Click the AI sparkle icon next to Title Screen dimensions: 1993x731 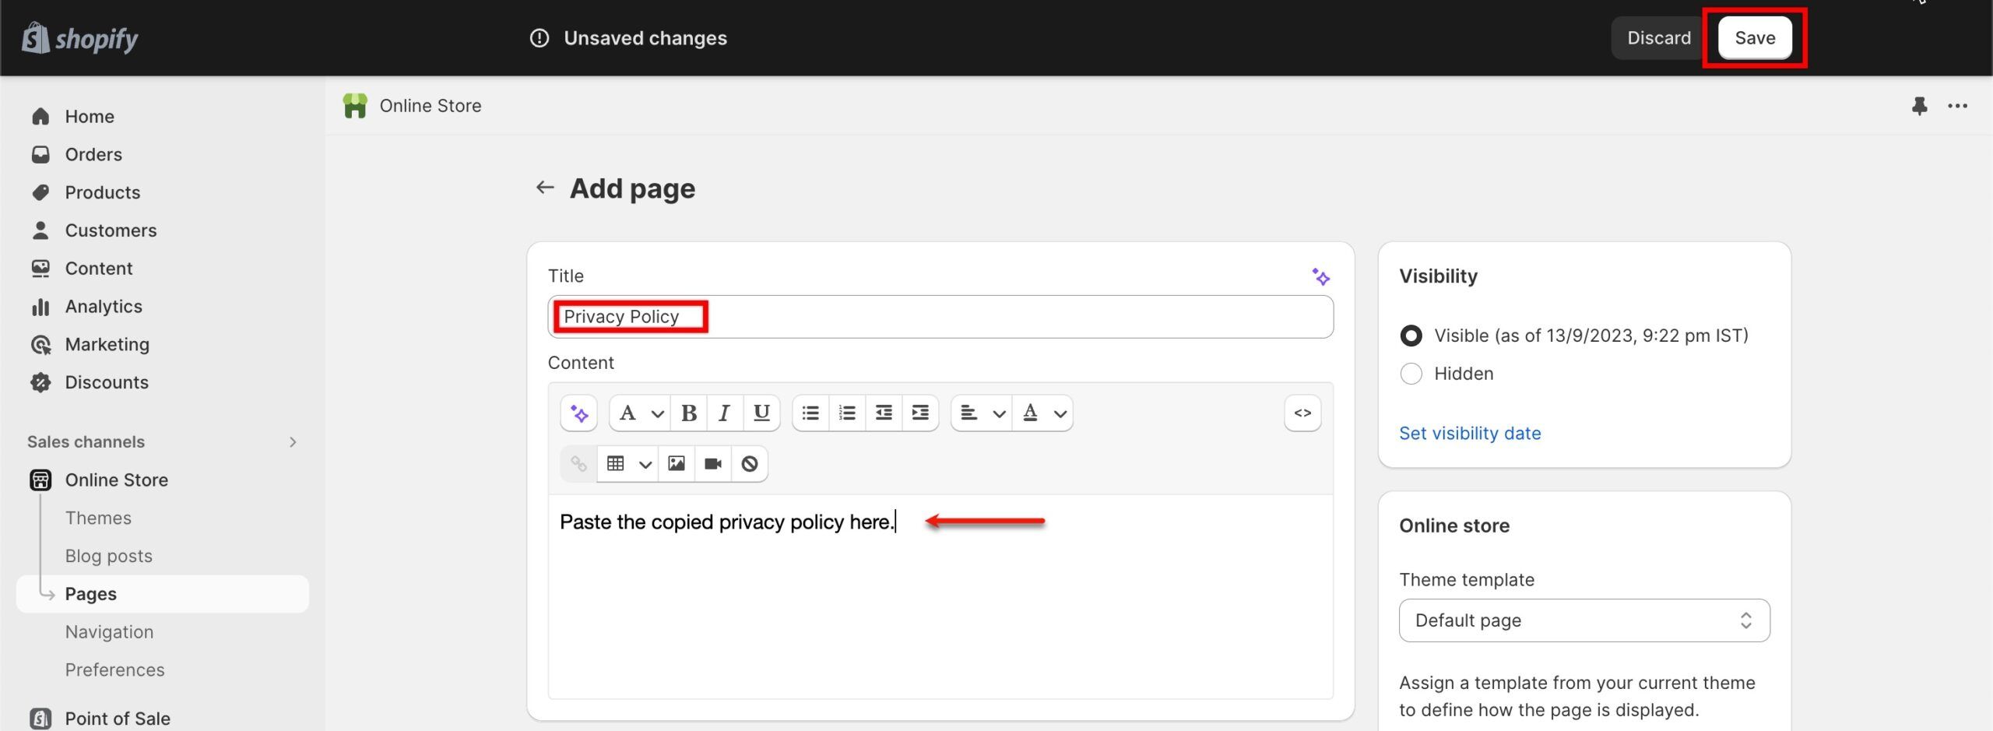[1320, 276]
